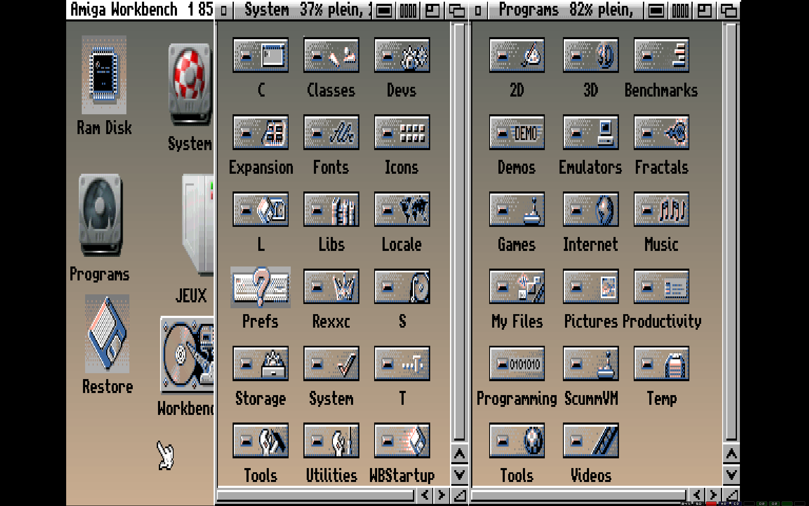The height and width of the screenshot is (506, 809).
Task: Open the Prefs drawer with question mark
Action: click(260, 287)
